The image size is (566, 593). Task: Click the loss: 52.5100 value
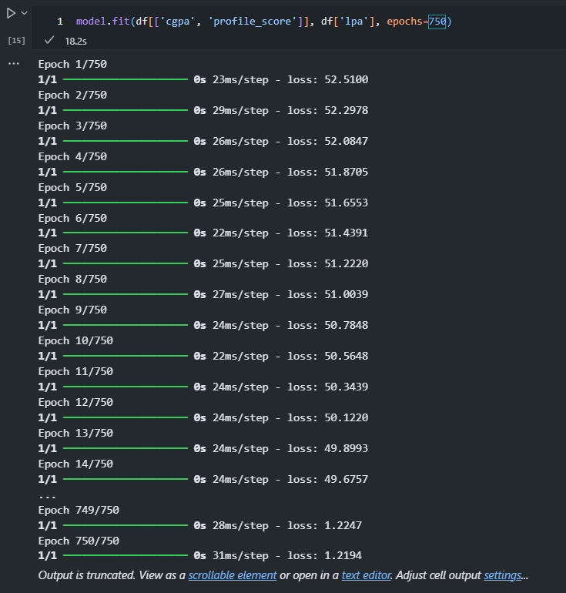pyautogui.click(x=328, y=80)
